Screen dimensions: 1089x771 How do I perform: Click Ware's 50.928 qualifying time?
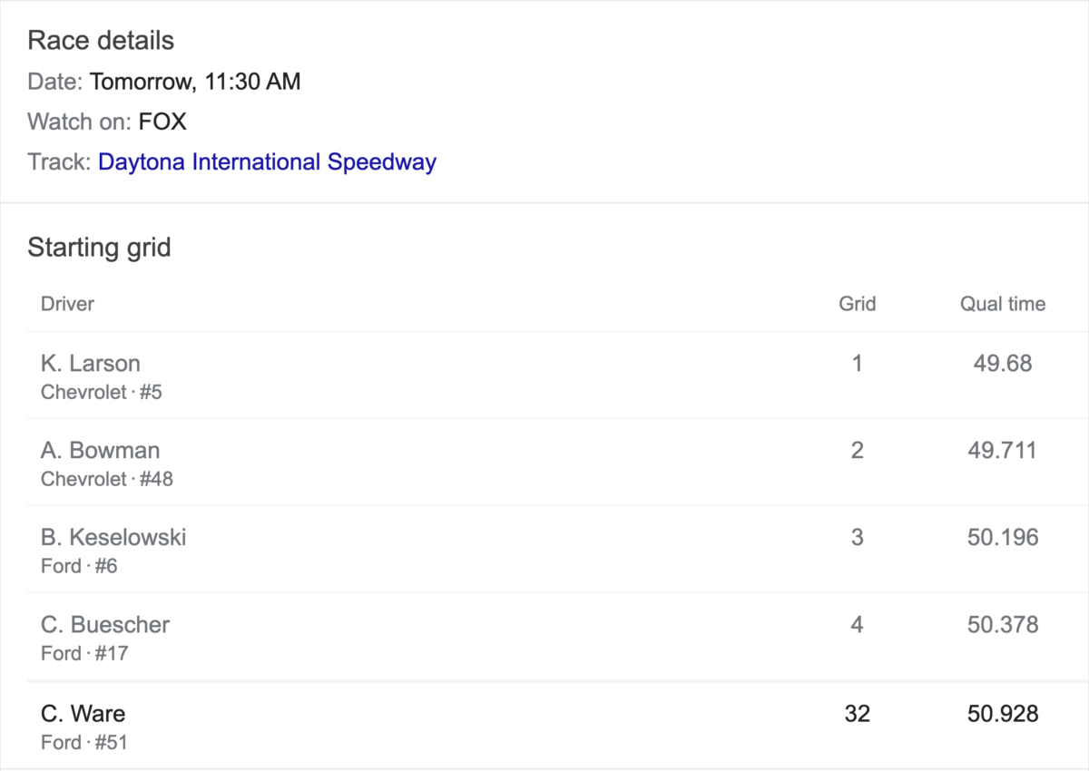[x=1003, y=714]
